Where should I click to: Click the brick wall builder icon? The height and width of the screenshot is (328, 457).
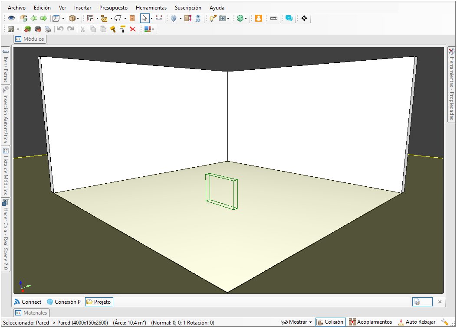tap(104, 18)
